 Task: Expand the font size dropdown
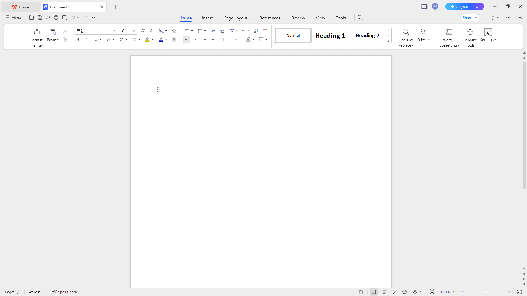coord(133,31)
